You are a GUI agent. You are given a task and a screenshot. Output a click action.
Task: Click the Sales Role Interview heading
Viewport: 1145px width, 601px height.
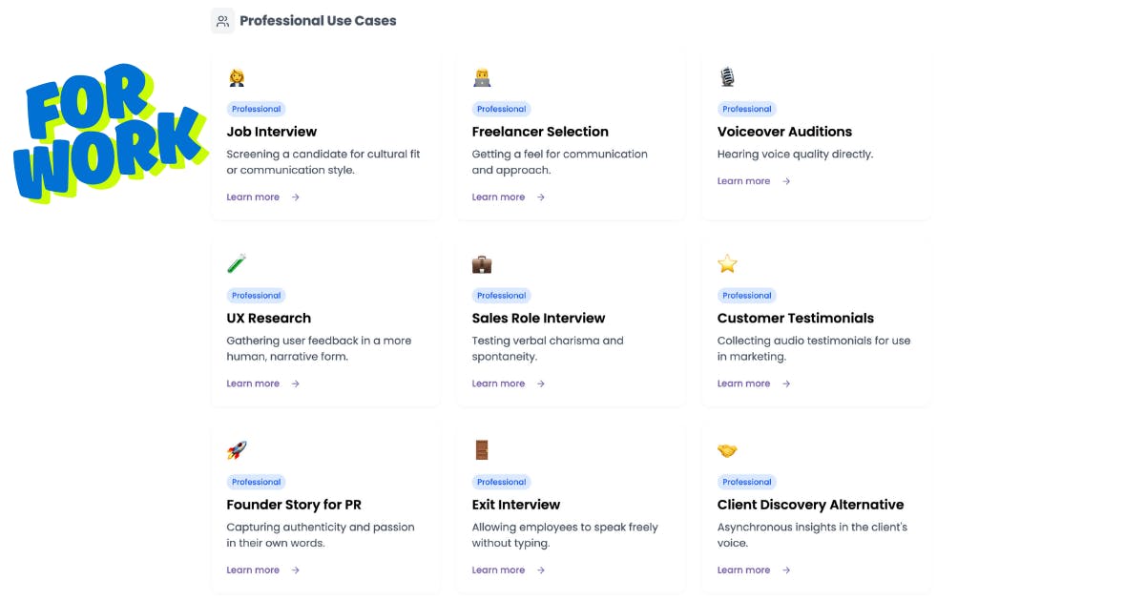click(538, 319)
